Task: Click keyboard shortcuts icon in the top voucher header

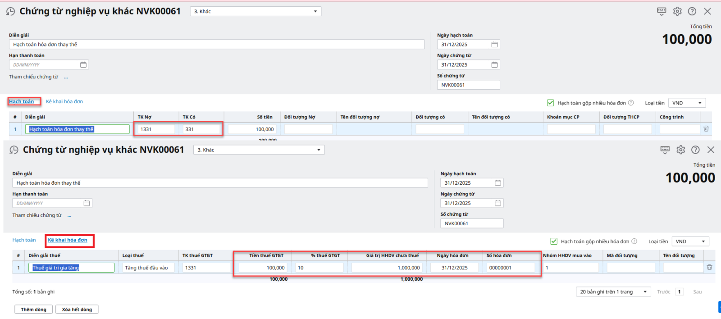Action: 662,11
